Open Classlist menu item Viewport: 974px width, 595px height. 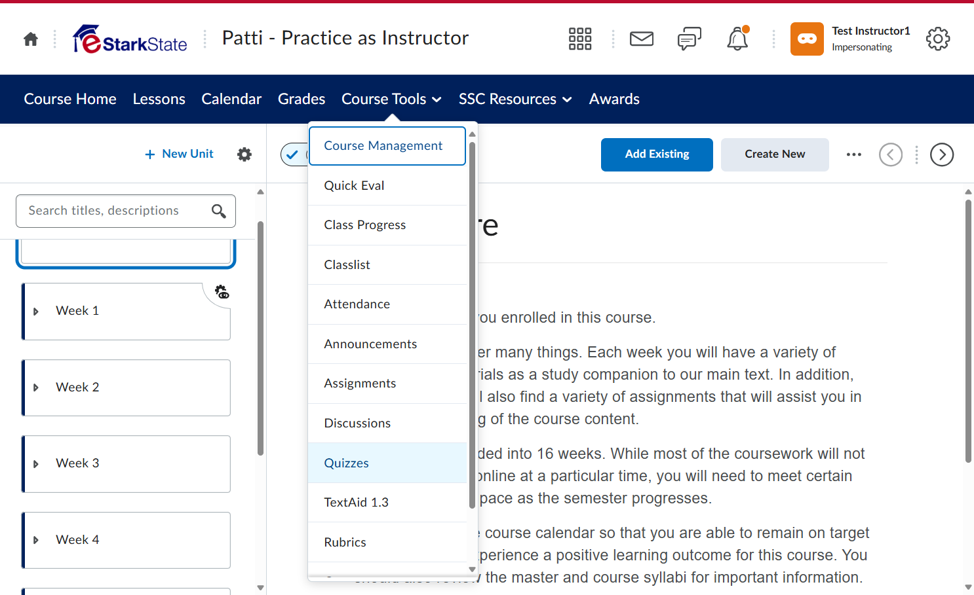click(387, 265)
